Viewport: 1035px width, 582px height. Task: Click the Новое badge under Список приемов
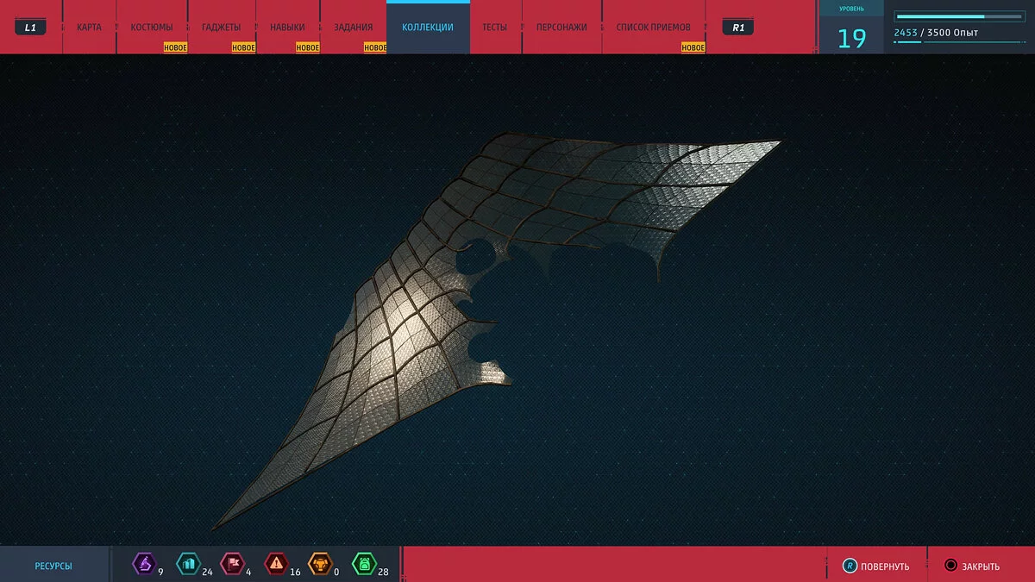tap(693, 48)
